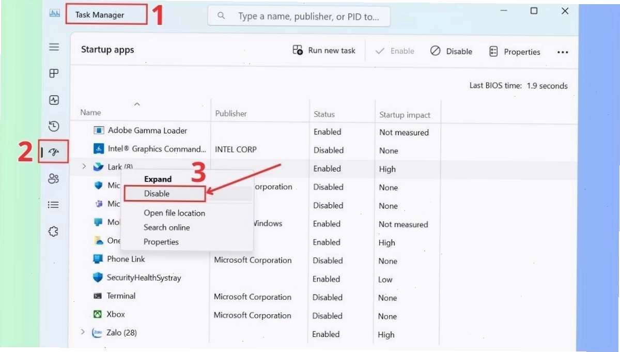This screenshot has height=352, width=620.
Task: Click the search magnifier icon
Action: pos(221,16)
